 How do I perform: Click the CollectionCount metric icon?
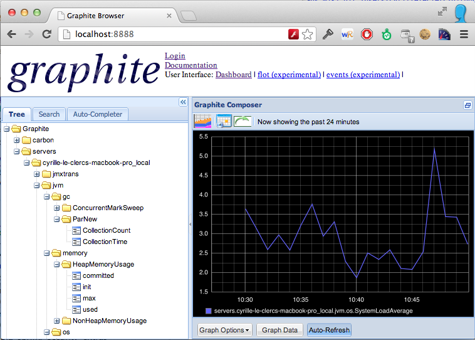(x=76, y=230)
